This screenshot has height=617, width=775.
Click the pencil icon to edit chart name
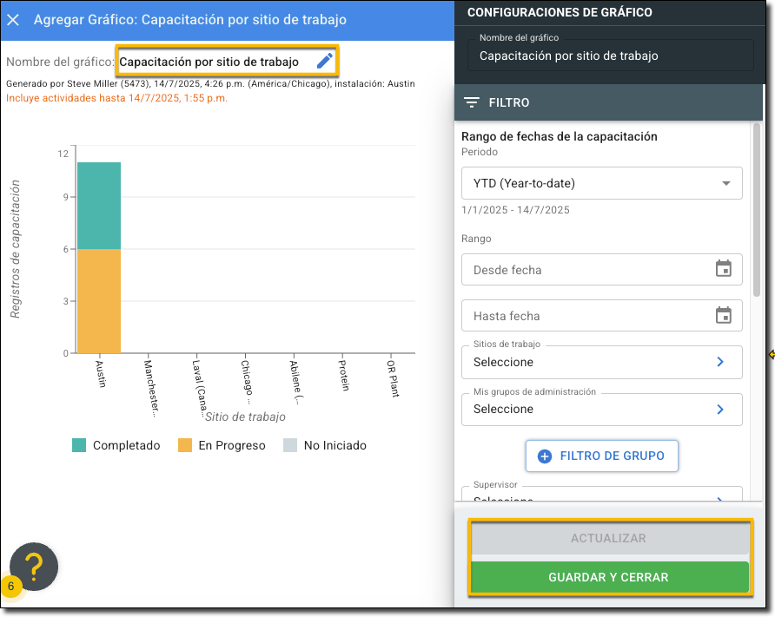click(324, 61)
